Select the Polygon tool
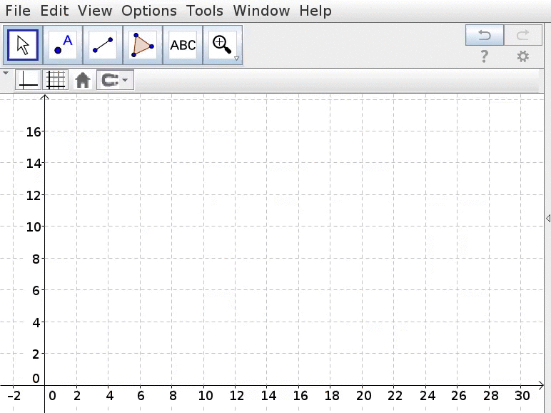 (143, 45)
